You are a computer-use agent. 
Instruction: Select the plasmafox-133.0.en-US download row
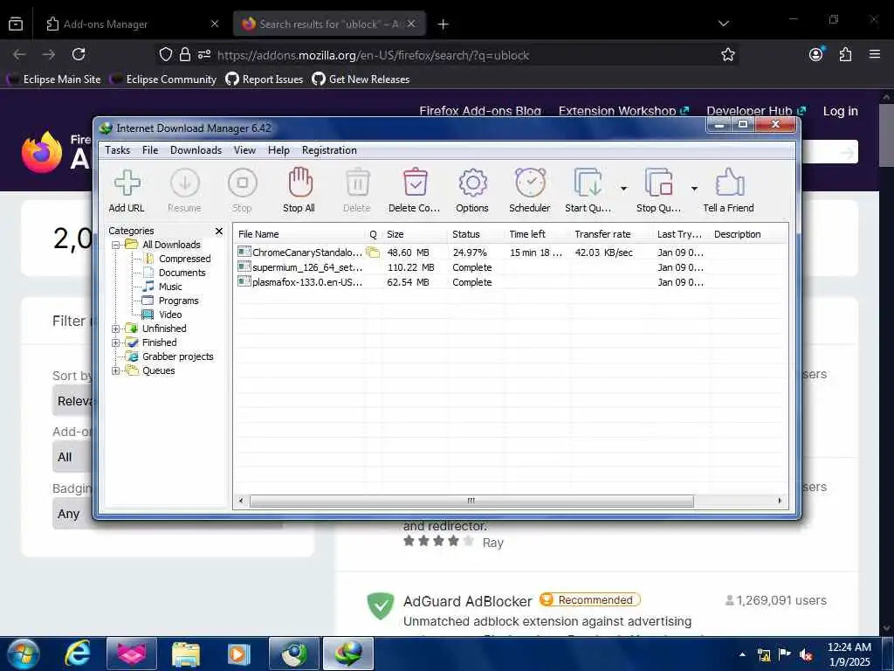(510, 282)
